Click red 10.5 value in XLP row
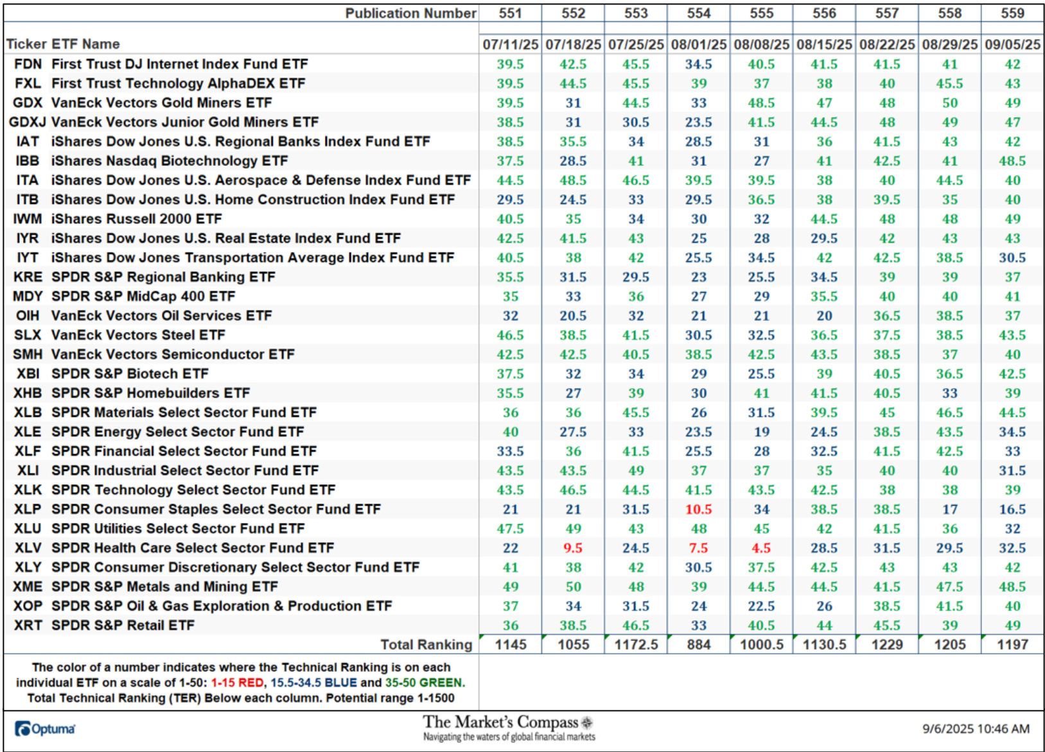The height and width of the screenshot is (752, 1045). 699,509
